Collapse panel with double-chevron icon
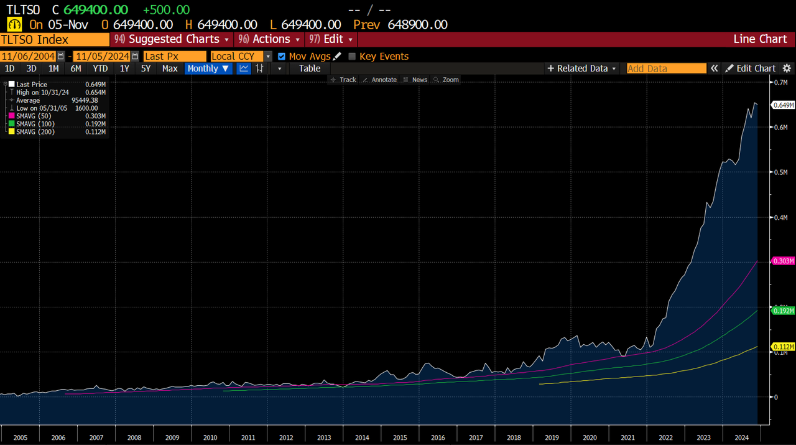This screenshot has width=796, height=445. tap(715, 68)
